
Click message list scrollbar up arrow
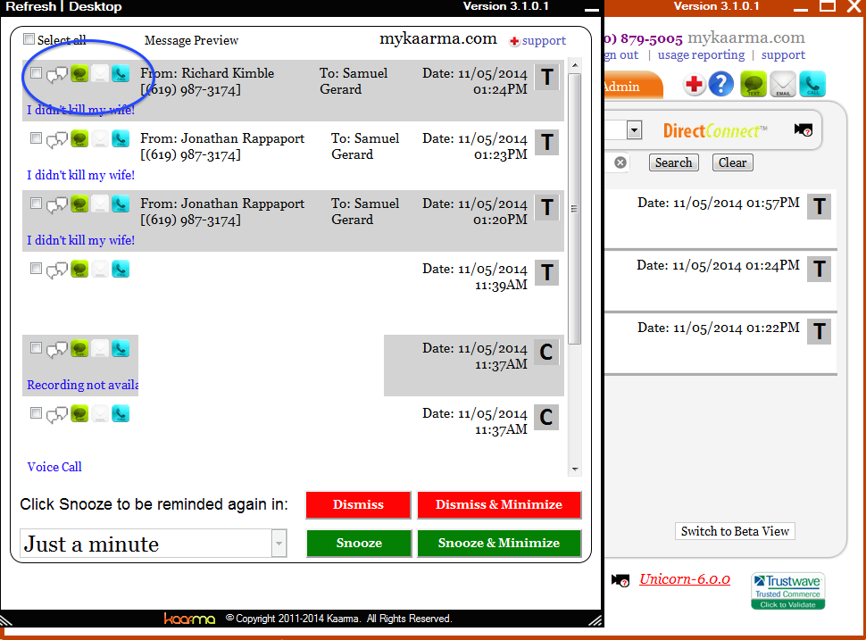(575, 65)
